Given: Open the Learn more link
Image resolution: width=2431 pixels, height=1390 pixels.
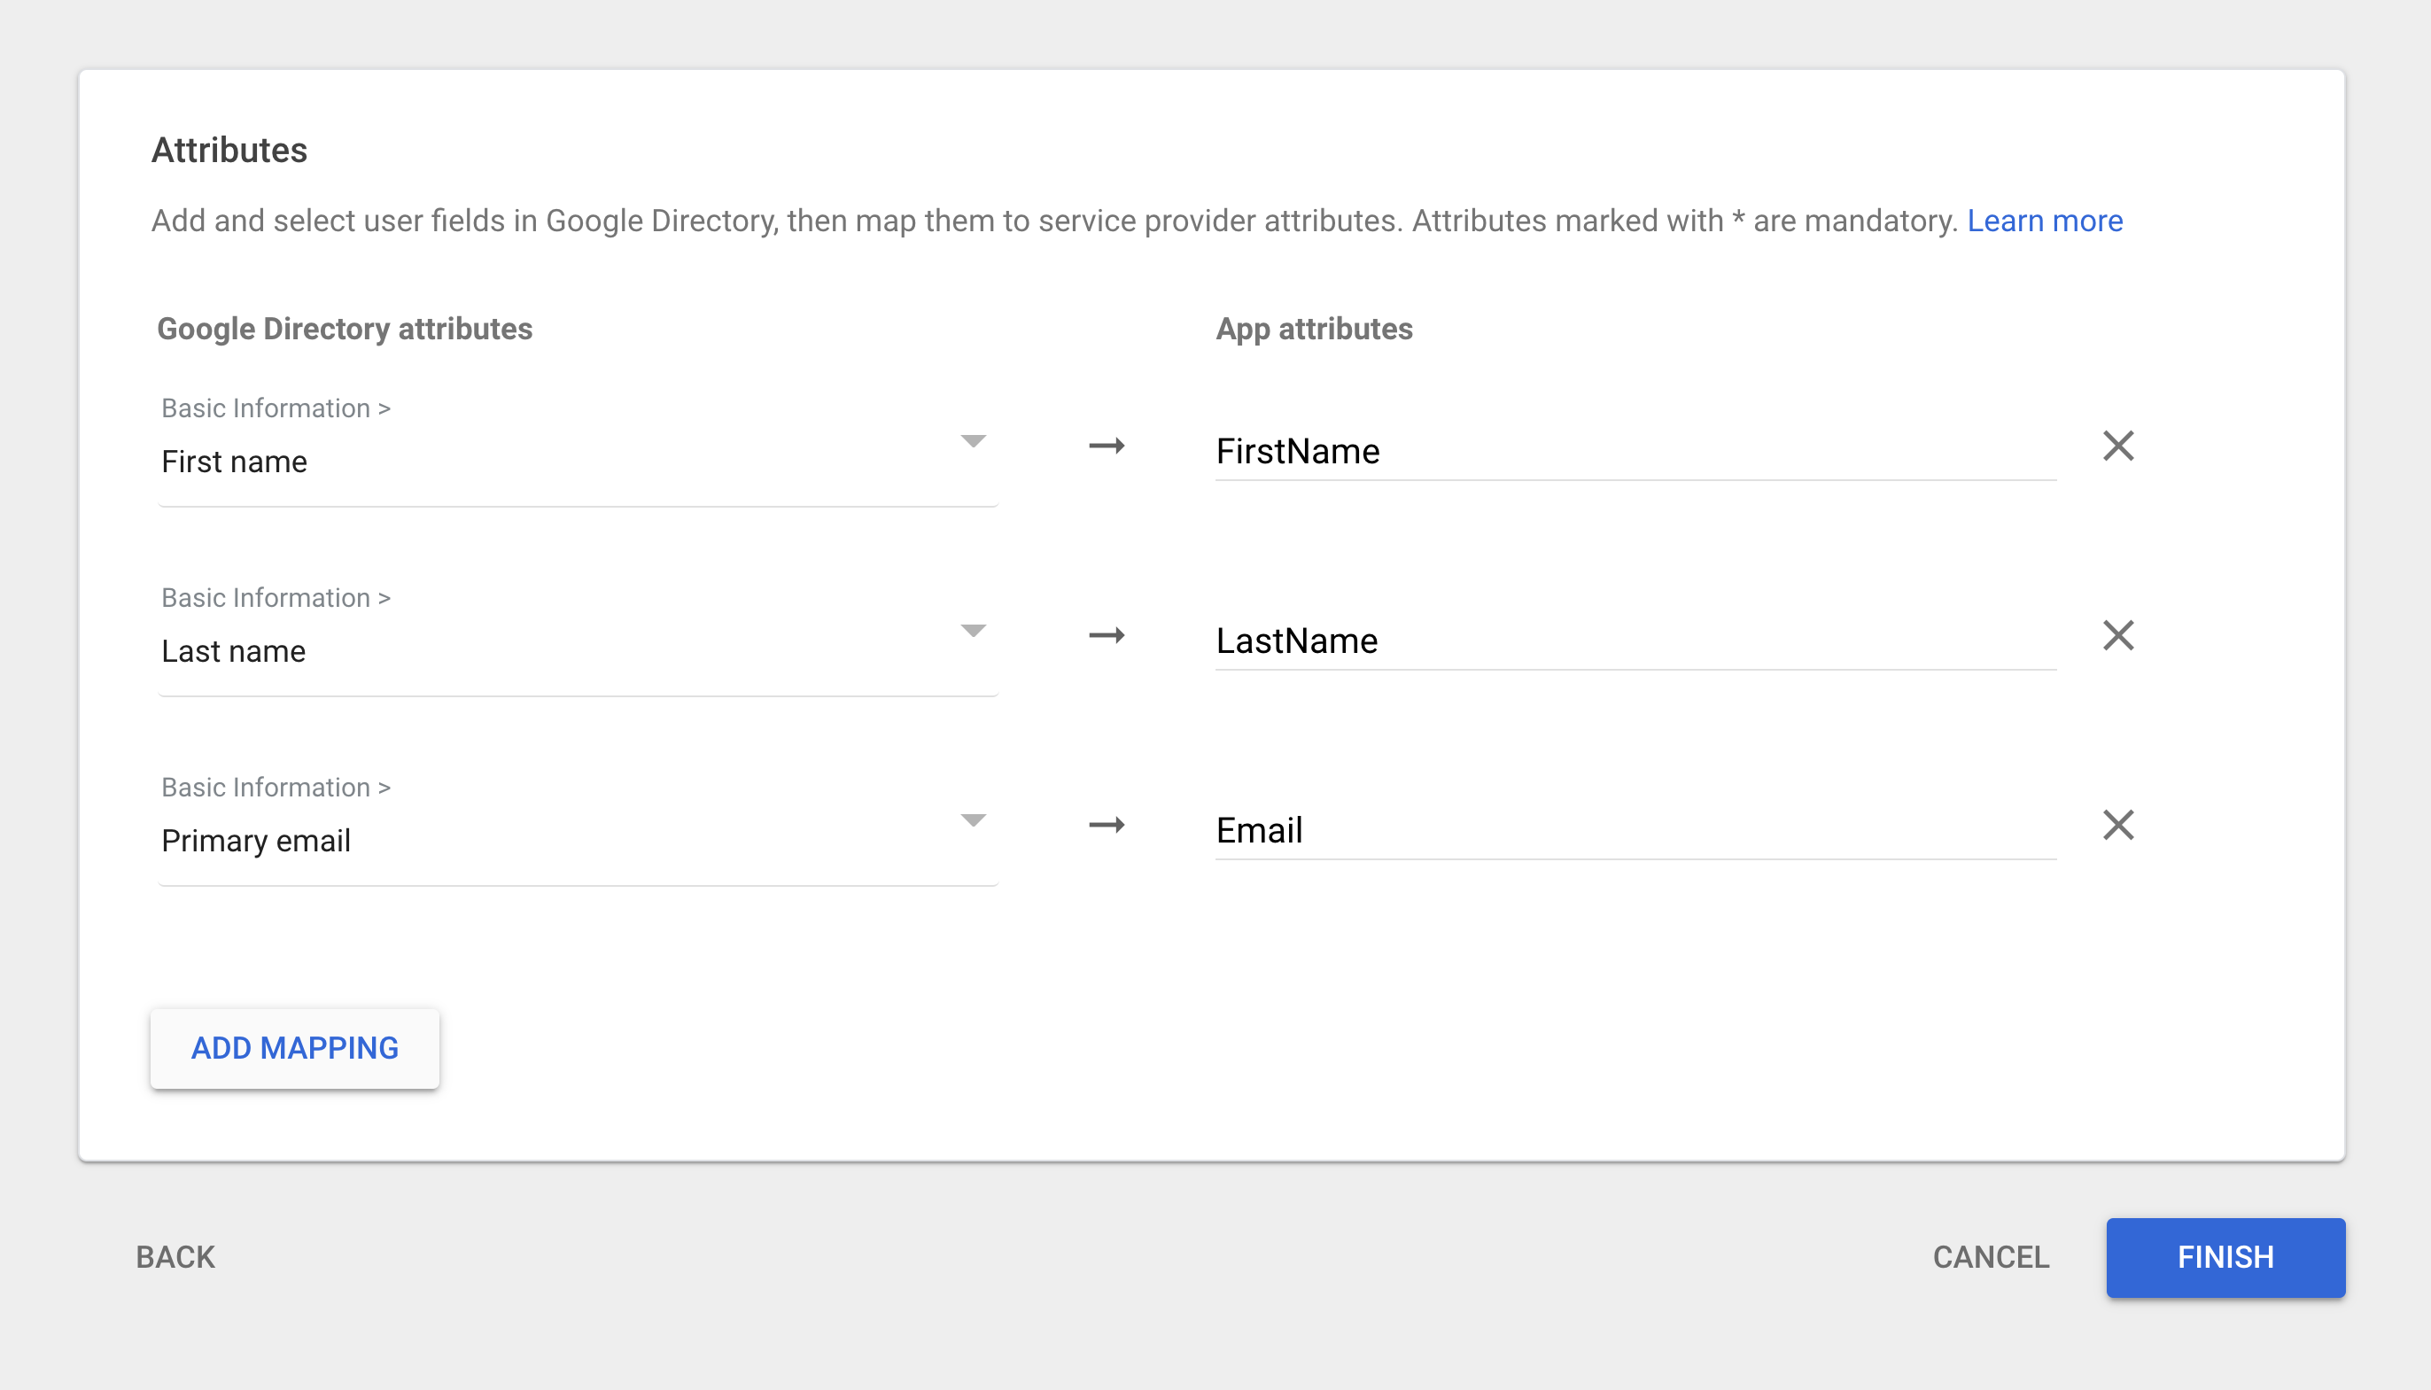Looking at the screenshot, I should (x=2045, y=221).
